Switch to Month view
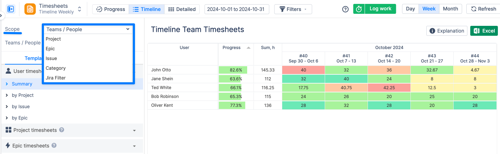 pos(450,9)
